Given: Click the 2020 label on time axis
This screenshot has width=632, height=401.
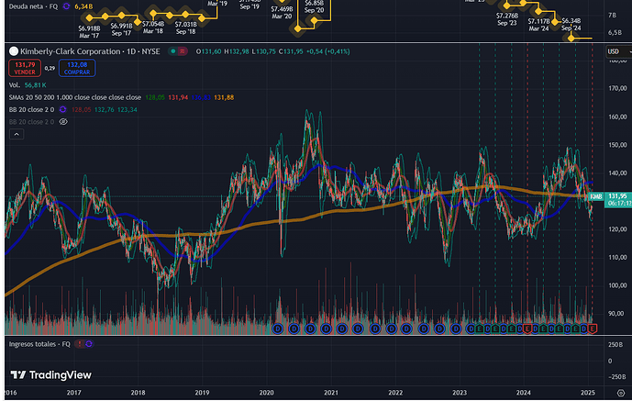Looking at the screenshot, I should click(266, 393).
